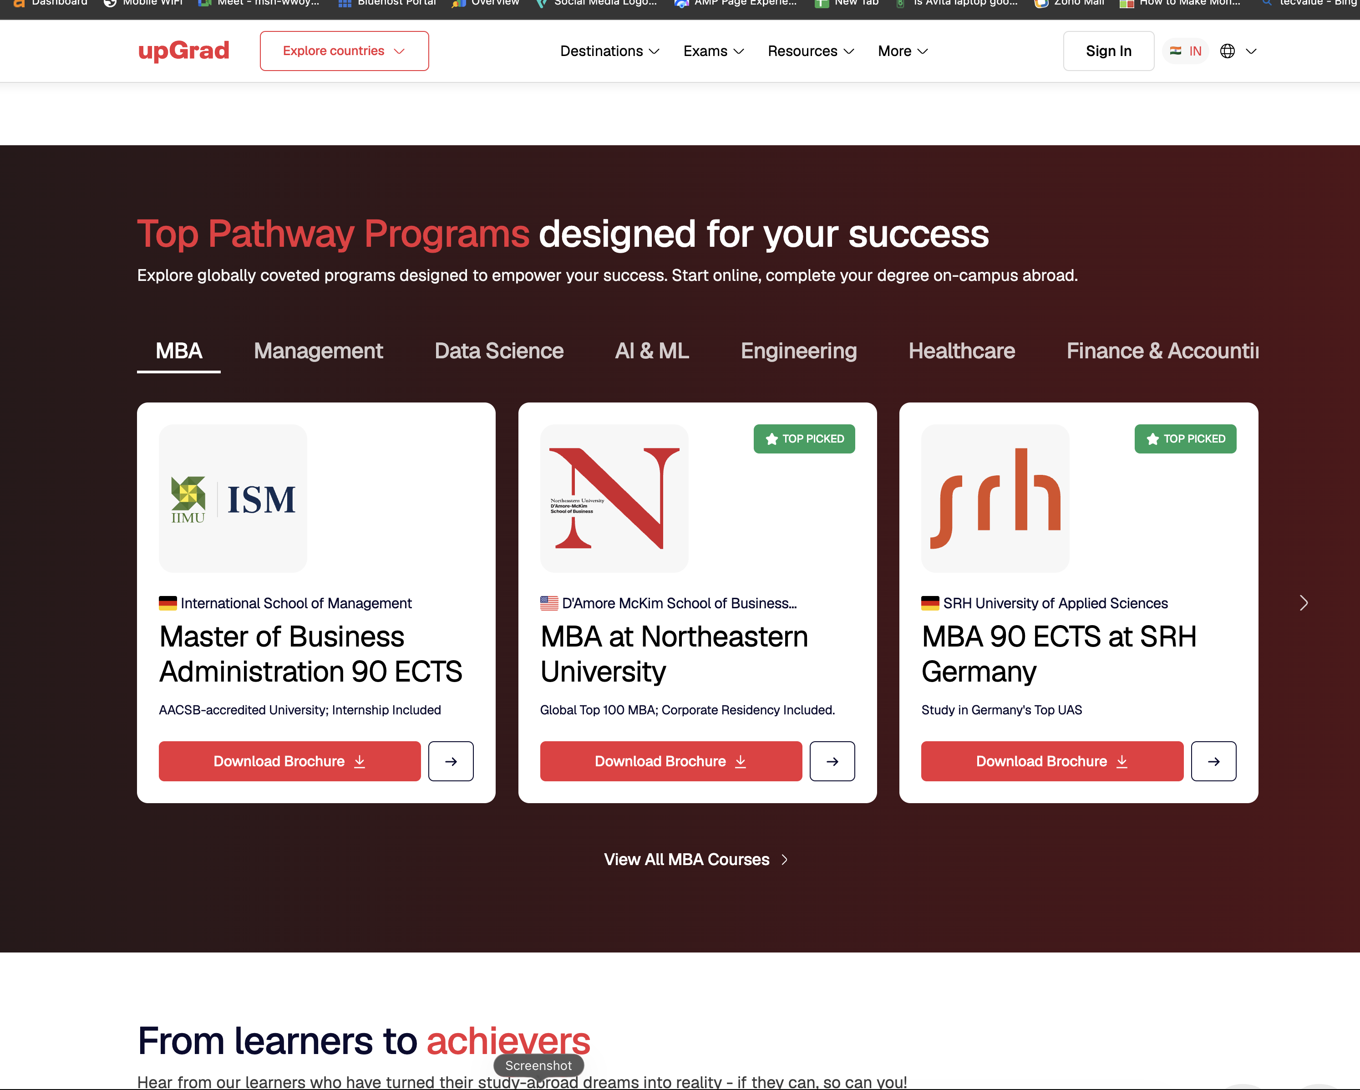
Task: Click 'Explore globally coveted programs' subtitle text
Action: (x=607, y=276)
